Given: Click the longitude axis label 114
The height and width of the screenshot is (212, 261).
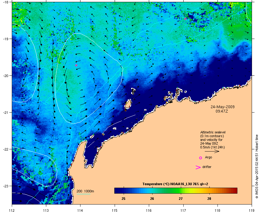Looking at the screenshot, I should point(80,210).
